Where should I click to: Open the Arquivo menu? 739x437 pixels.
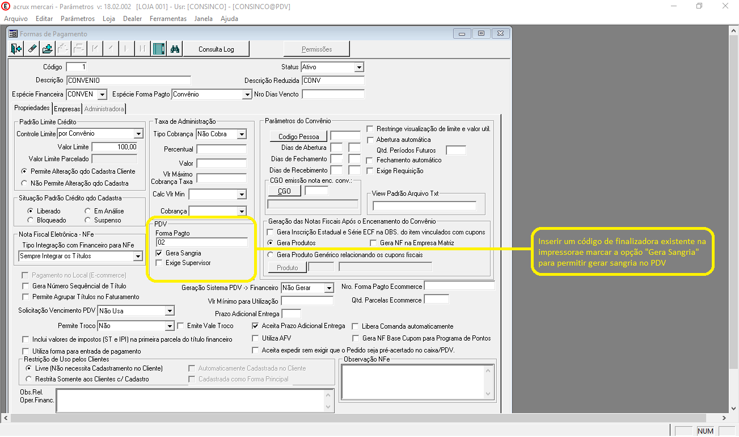(x=16, y=19)
